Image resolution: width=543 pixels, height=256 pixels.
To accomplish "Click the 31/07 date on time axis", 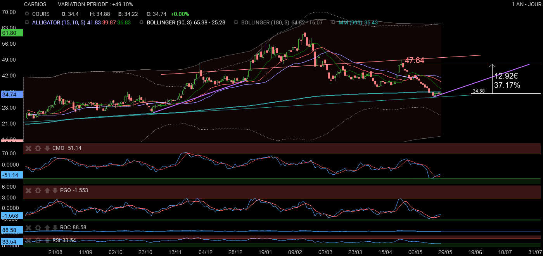I will (x=536, y=252).
